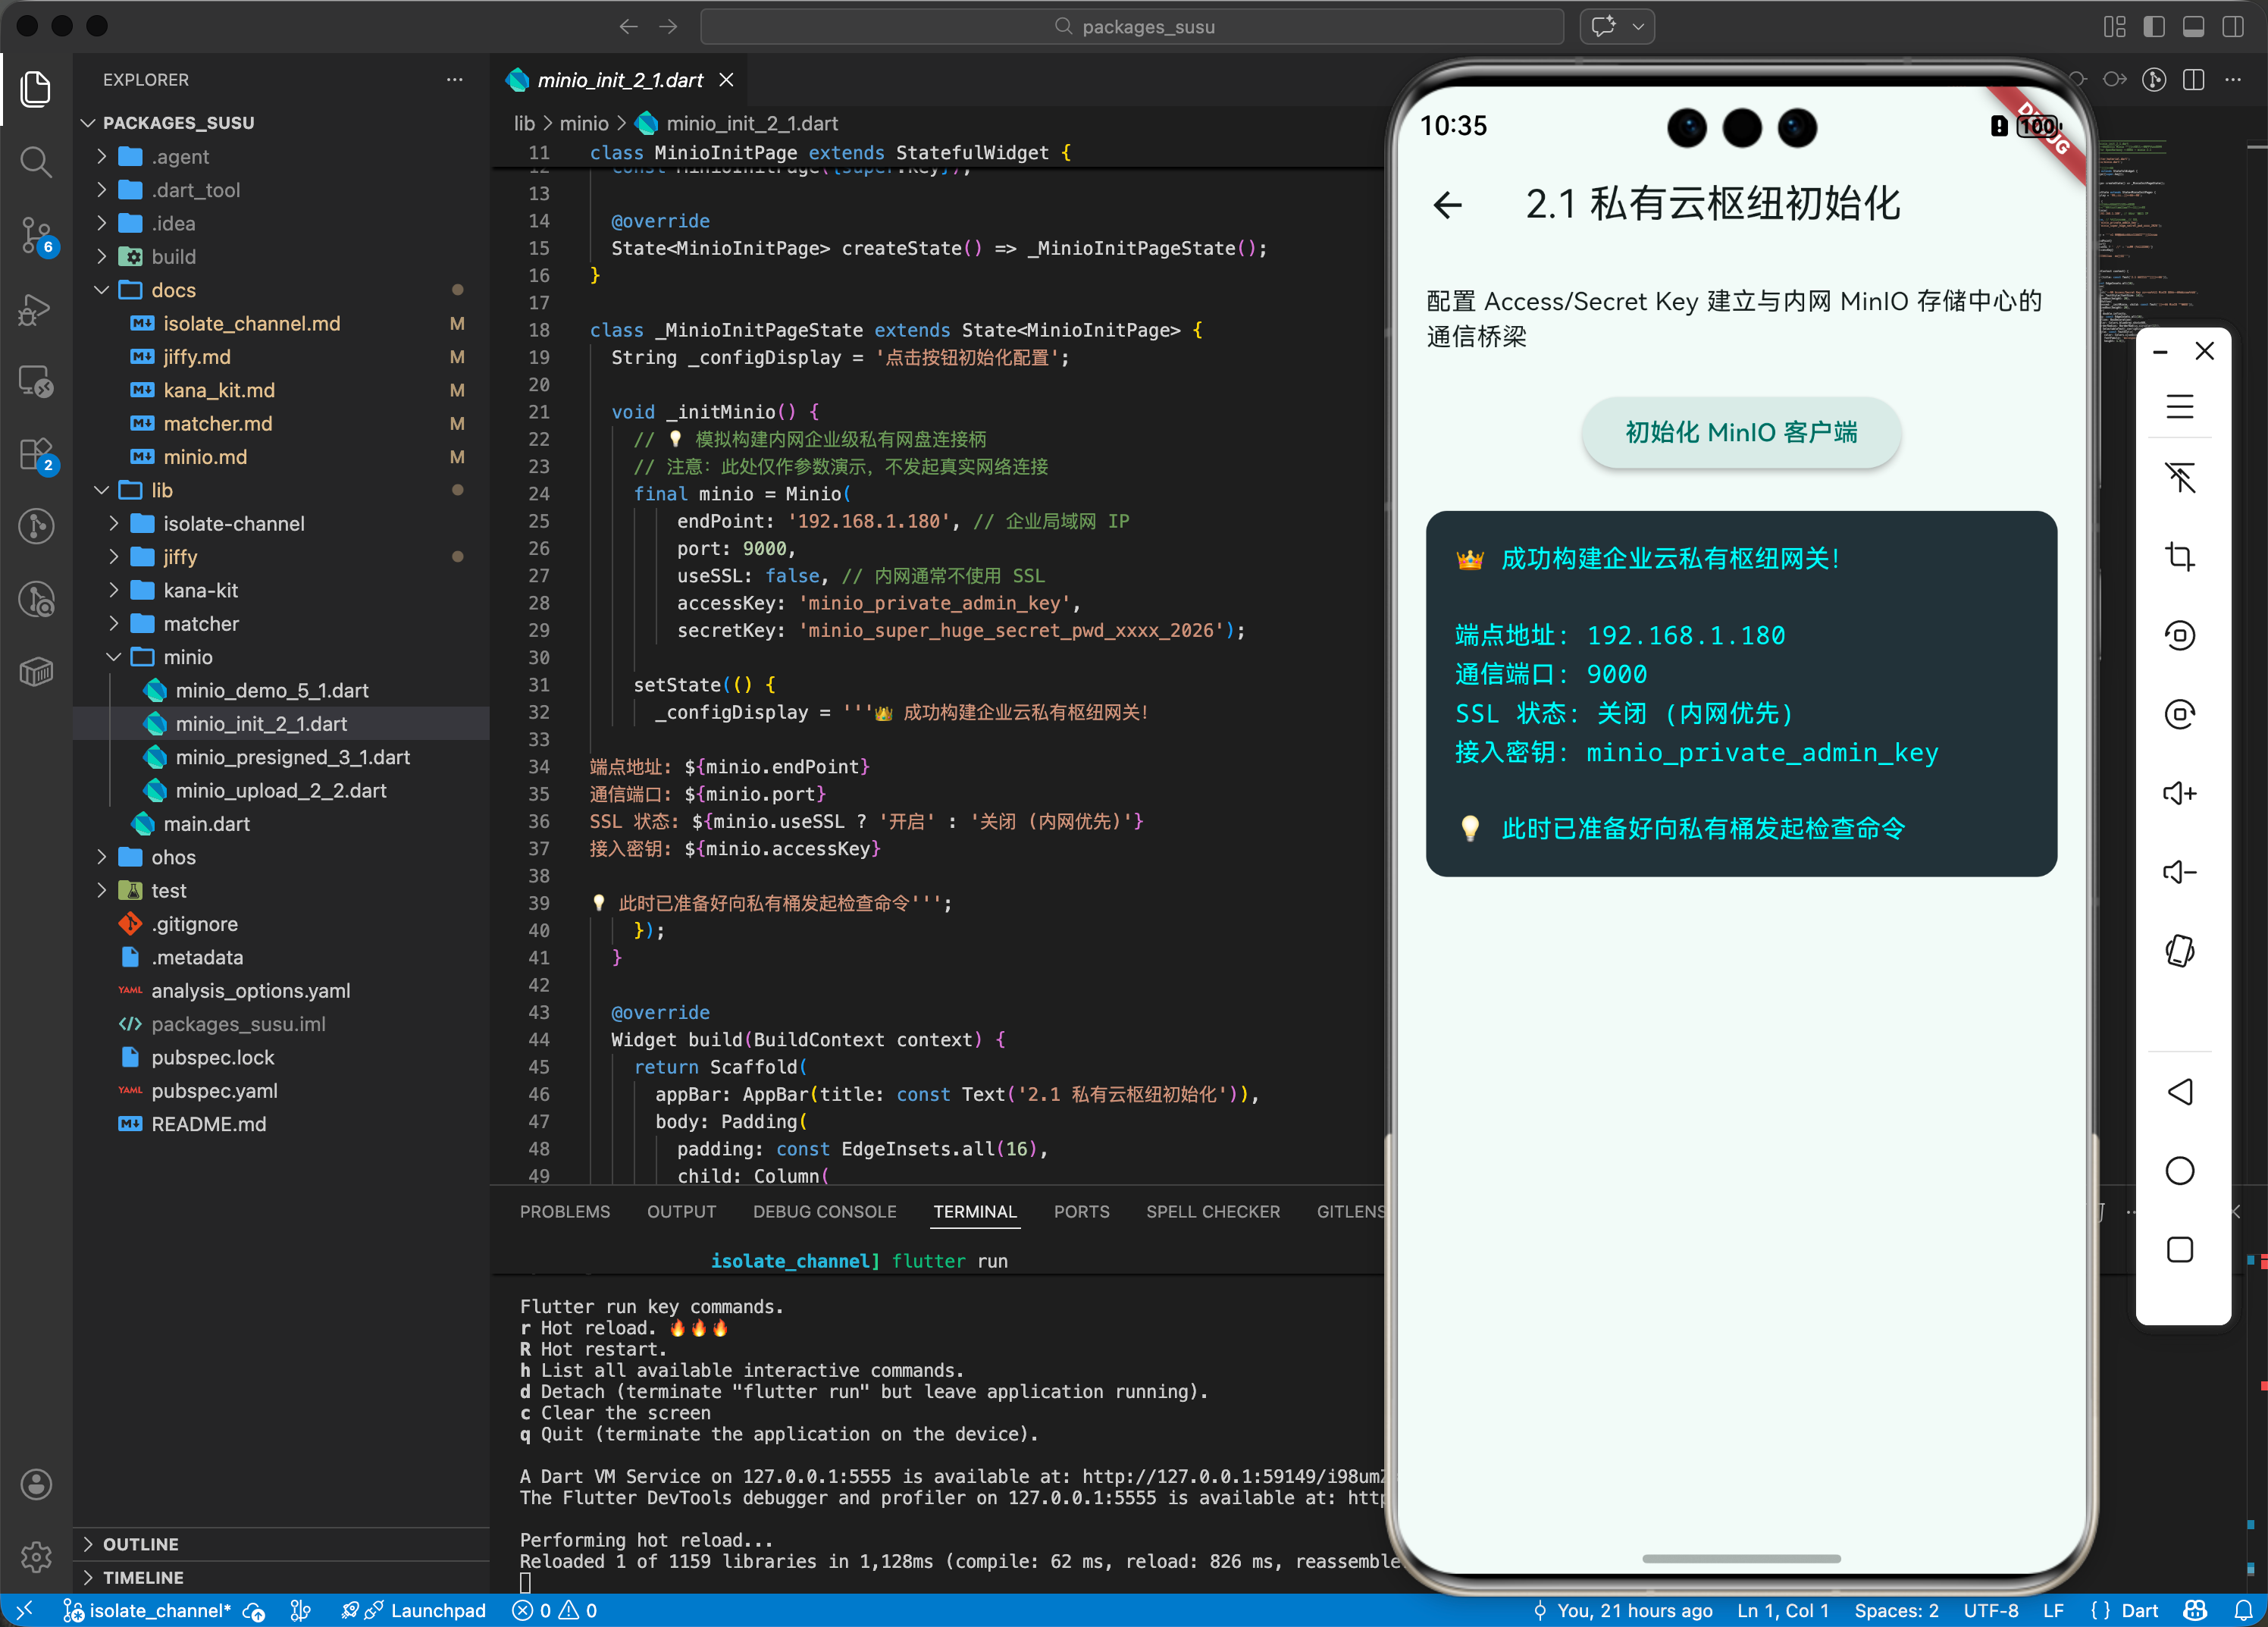Toggle bottom panel layout icon
Viewport: 2268px width, 1627px height.
[2193, 27]
